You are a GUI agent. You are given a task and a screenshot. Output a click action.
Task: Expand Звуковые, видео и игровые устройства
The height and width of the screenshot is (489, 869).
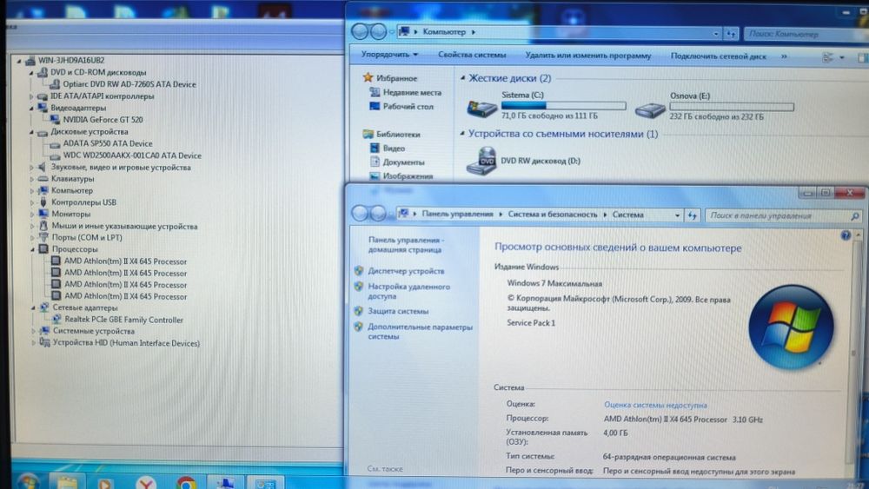32,168
